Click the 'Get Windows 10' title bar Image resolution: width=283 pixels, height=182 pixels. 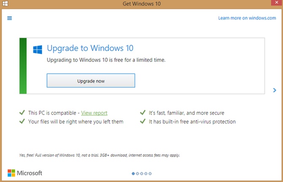point(141,4)
